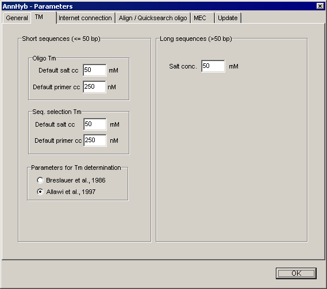
Task: Click Seq. selection Tm primer cc field
Action: (95, 140)
